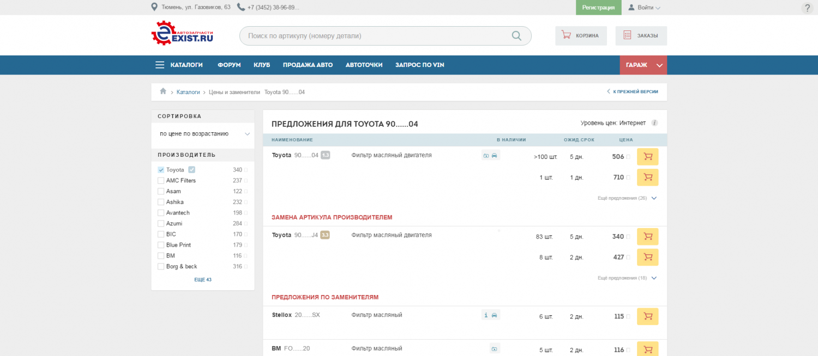Click the 3.3 rating badge for Toyota 90......J4
The image size is (818, 356).
[325, 235]
